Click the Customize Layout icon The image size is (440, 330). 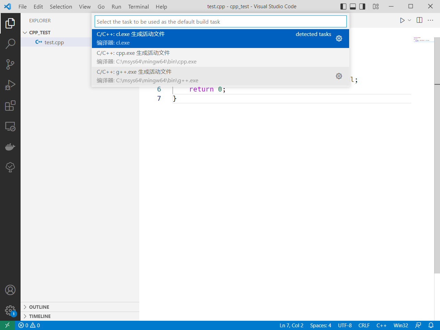(376, 7)
